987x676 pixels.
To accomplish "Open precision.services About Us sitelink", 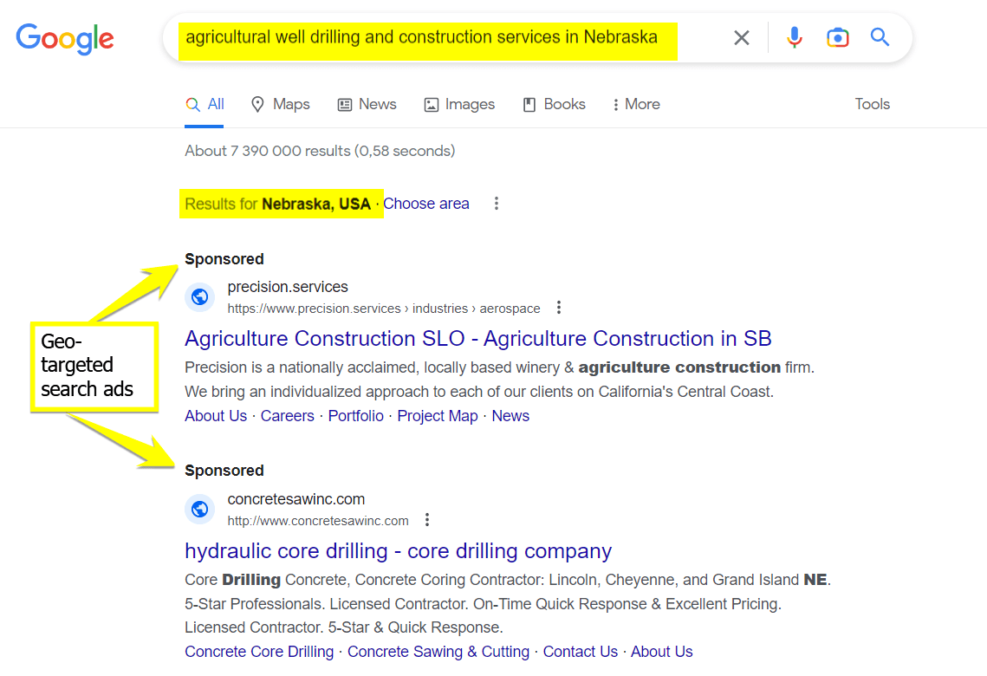I will point(215,416).
